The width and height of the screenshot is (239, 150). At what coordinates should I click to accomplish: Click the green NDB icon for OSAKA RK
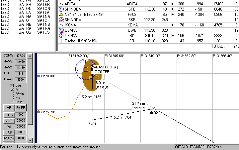(61, 36)
